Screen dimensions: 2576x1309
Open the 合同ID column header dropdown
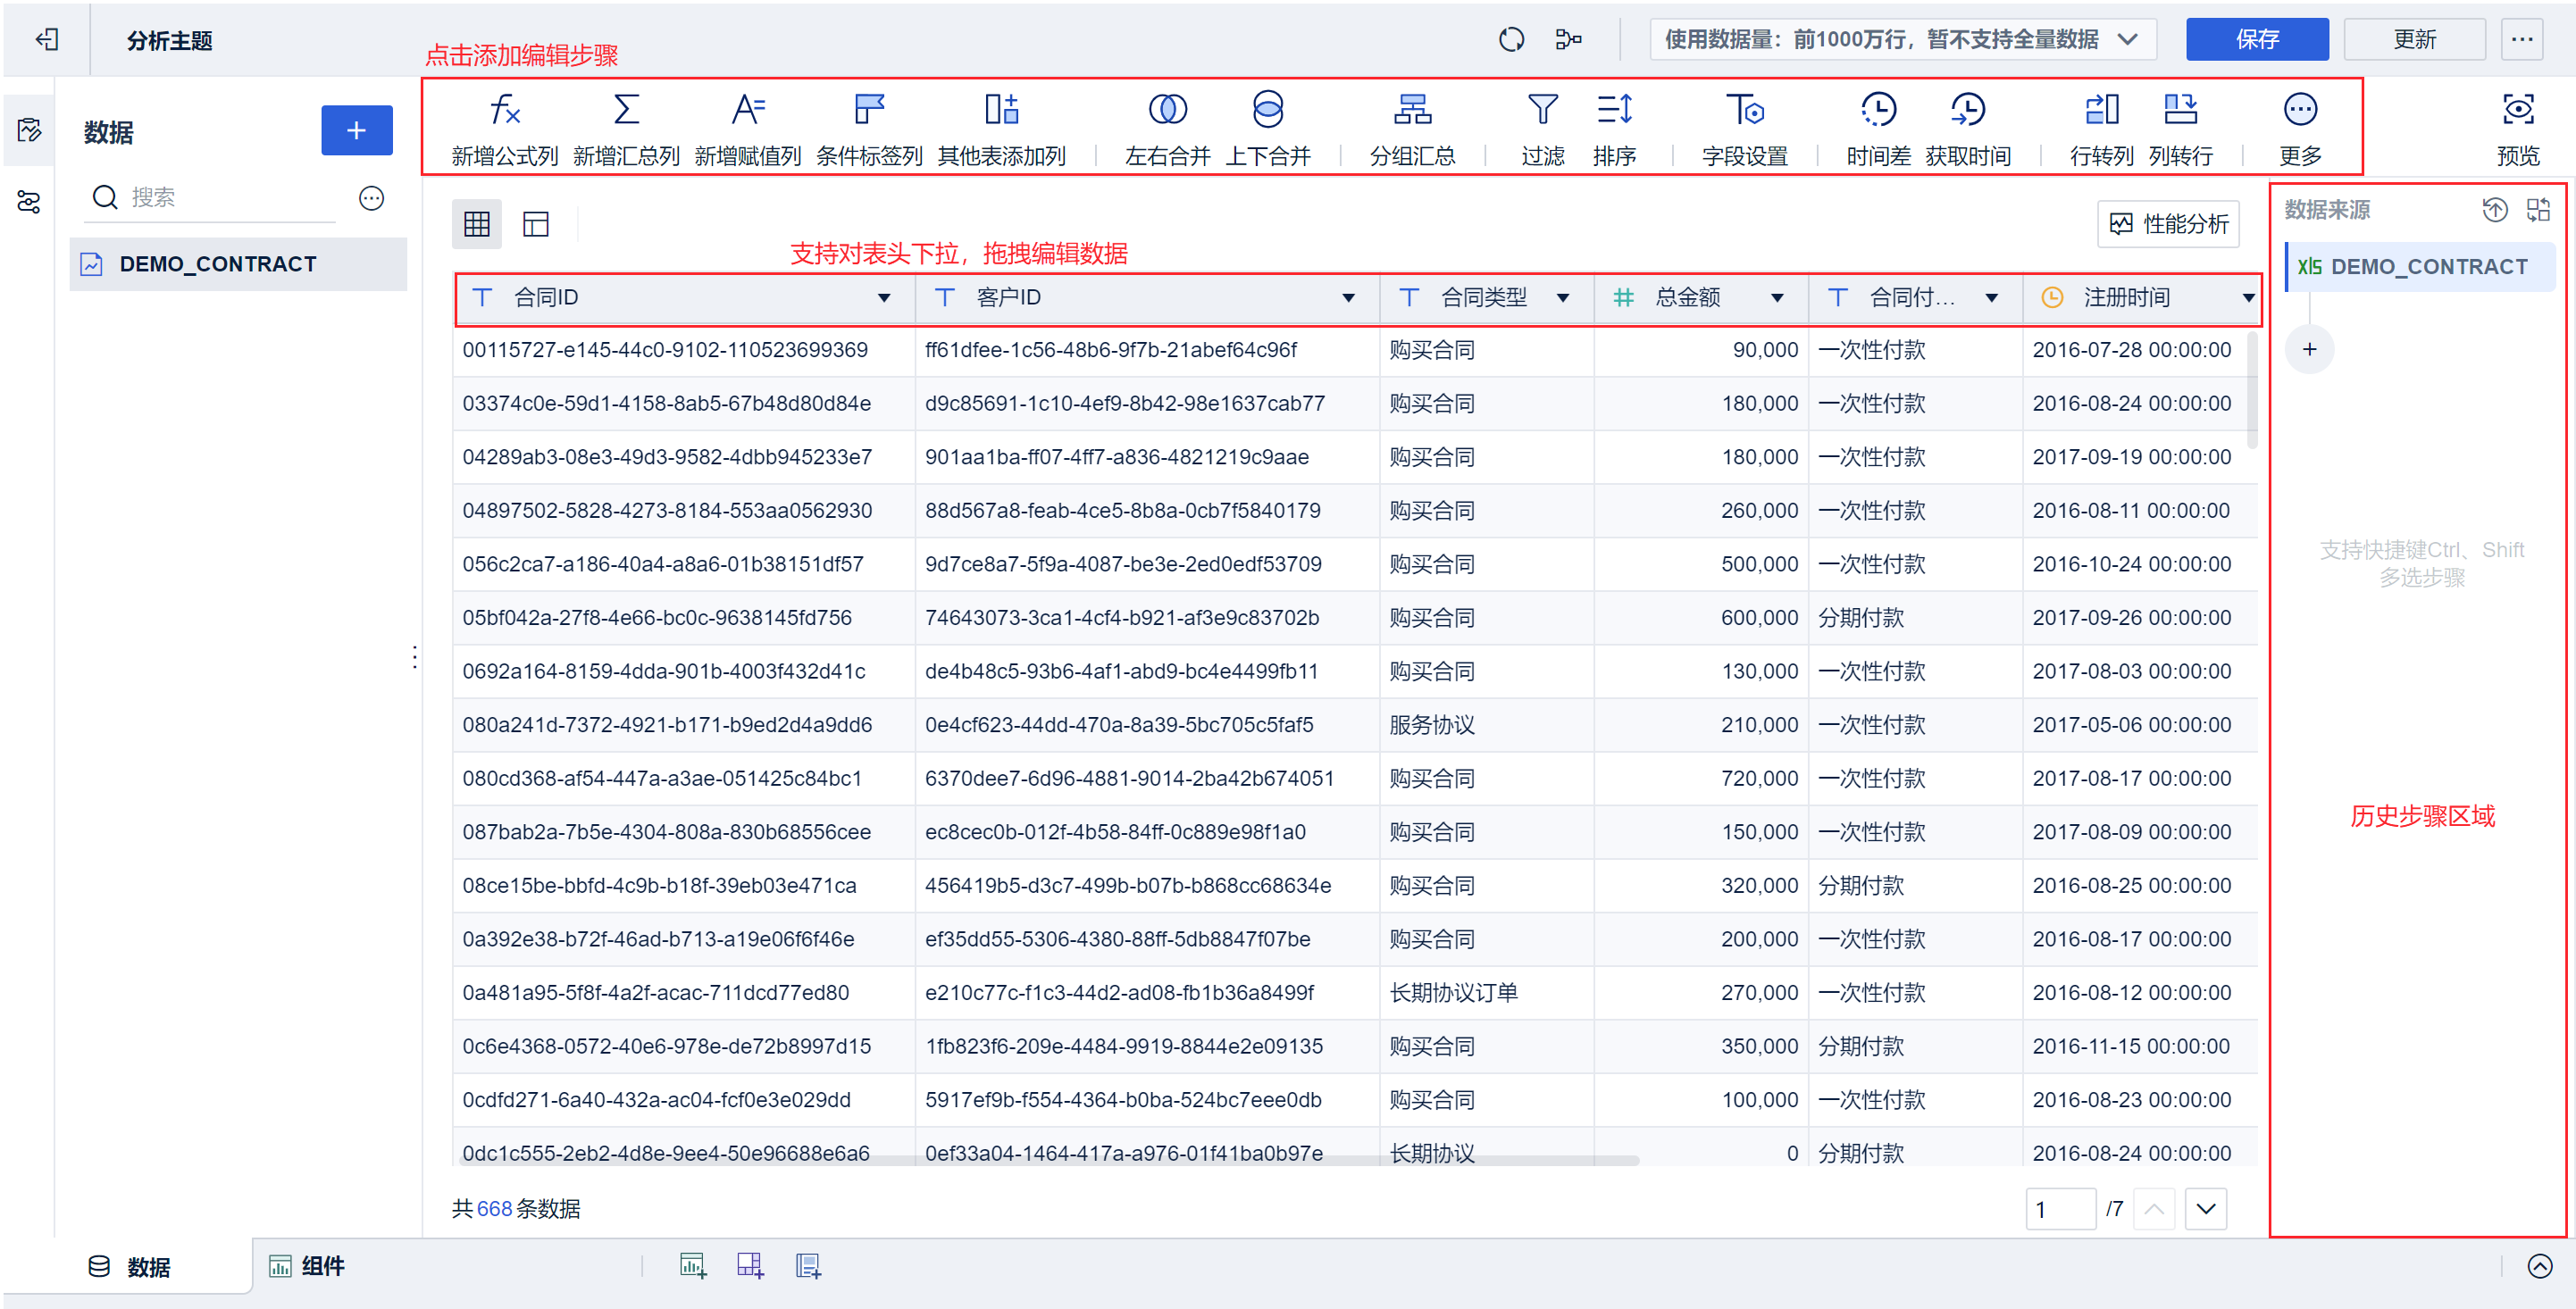point(884,298)
